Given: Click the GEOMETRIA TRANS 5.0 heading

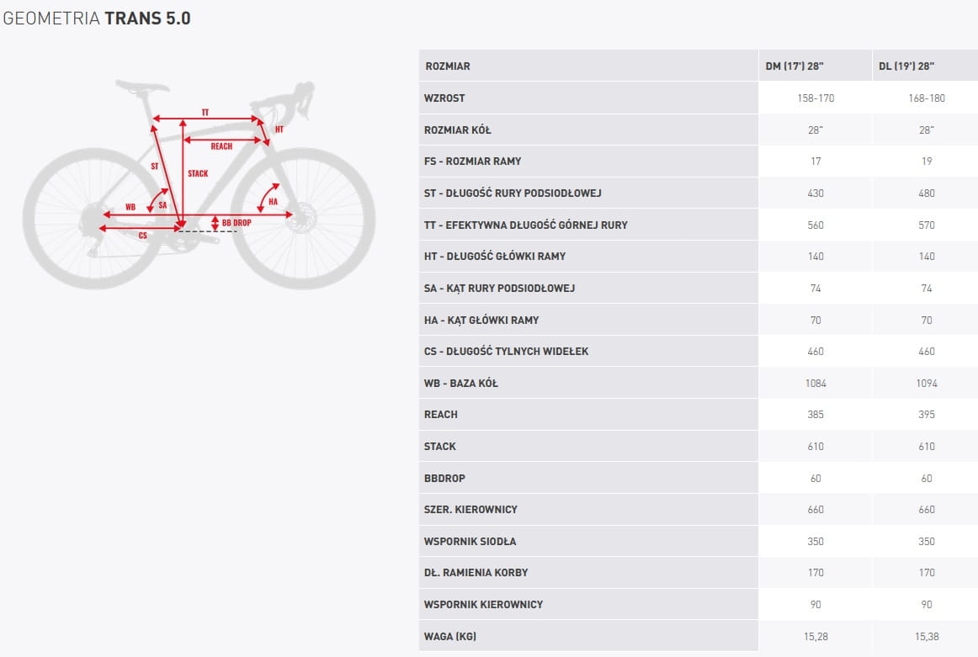Looking at the screenshot, I should (96, 18).
